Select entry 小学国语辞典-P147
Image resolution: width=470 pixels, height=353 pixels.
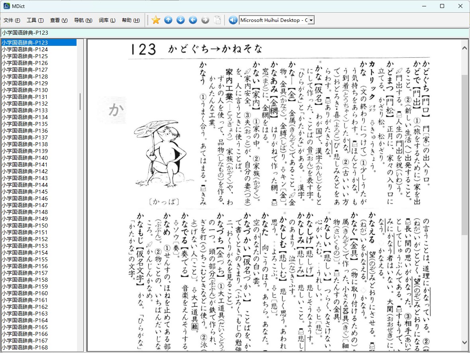coord(39,205)
